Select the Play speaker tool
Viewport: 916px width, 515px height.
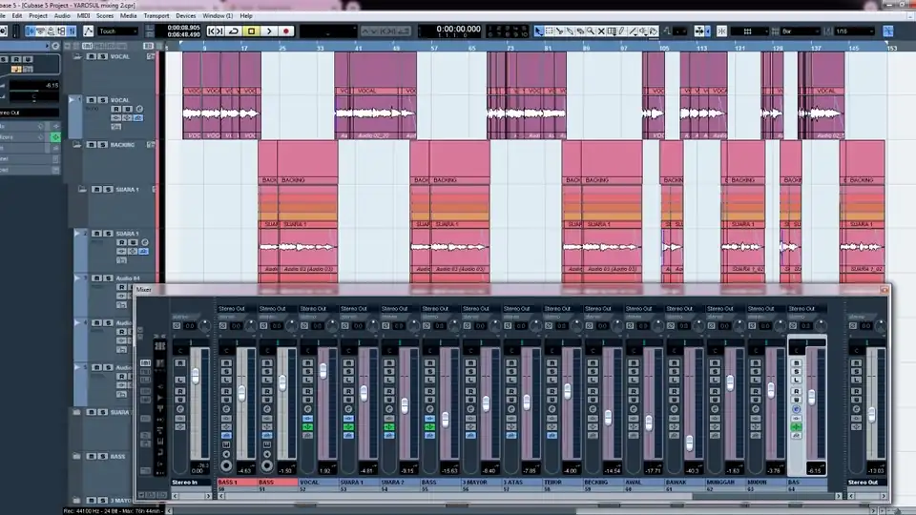tap(642, 31)
